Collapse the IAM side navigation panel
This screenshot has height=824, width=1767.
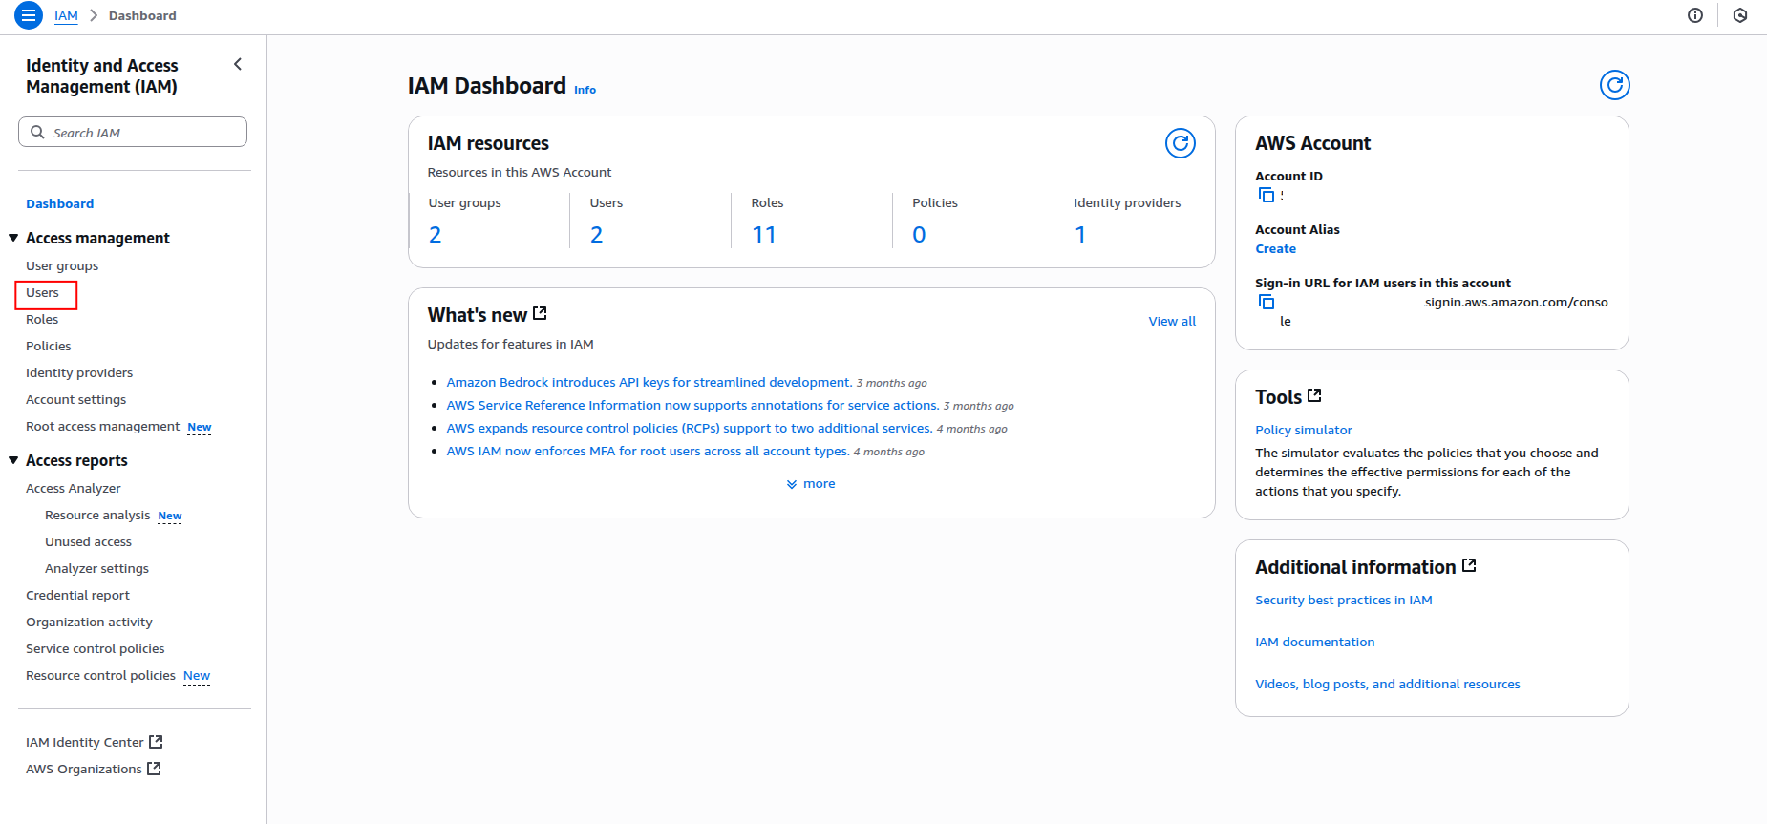tap(238, 64)
